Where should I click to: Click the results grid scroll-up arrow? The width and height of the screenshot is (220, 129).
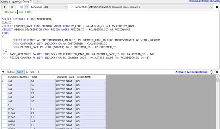[x=218, y=76]
